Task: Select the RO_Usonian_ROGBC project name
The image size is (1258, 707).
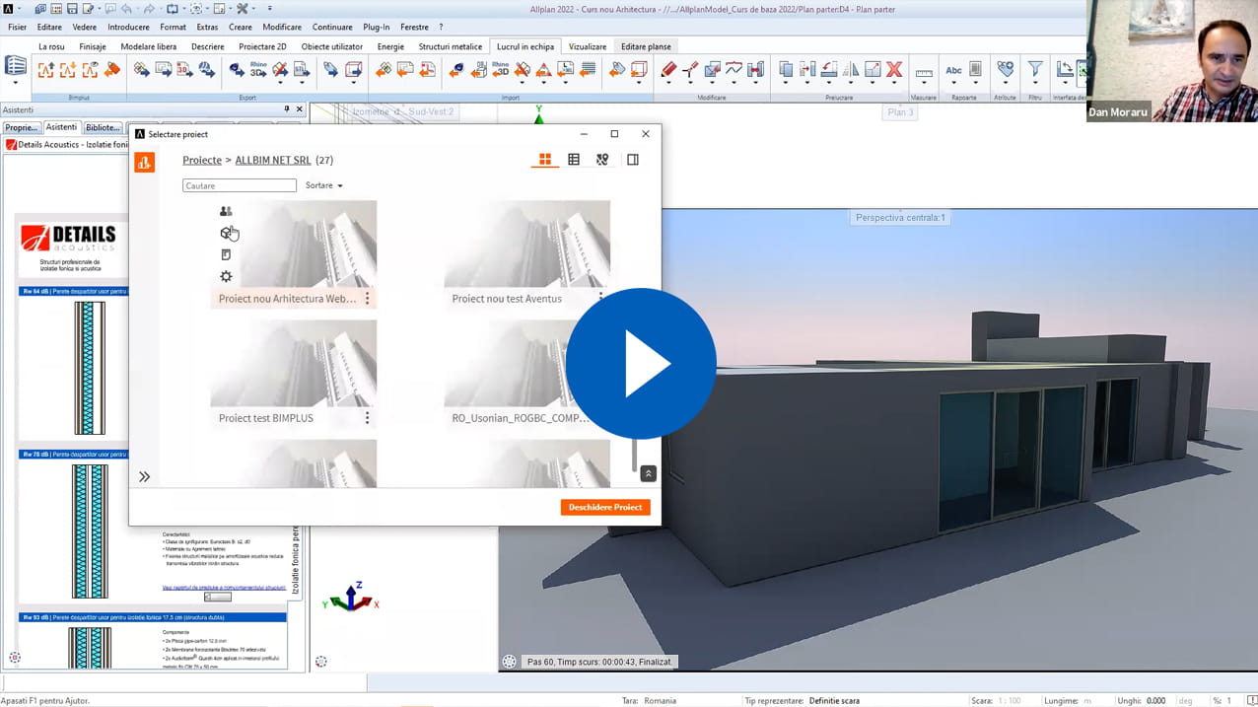Action: point(520,418)
